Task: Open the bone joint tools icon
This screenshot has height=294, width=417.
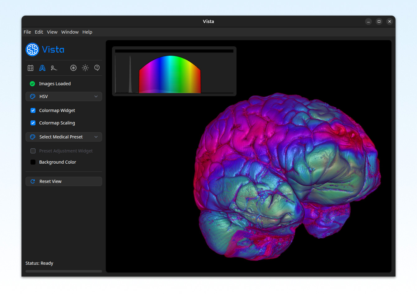Action: (x=54, y=68)
